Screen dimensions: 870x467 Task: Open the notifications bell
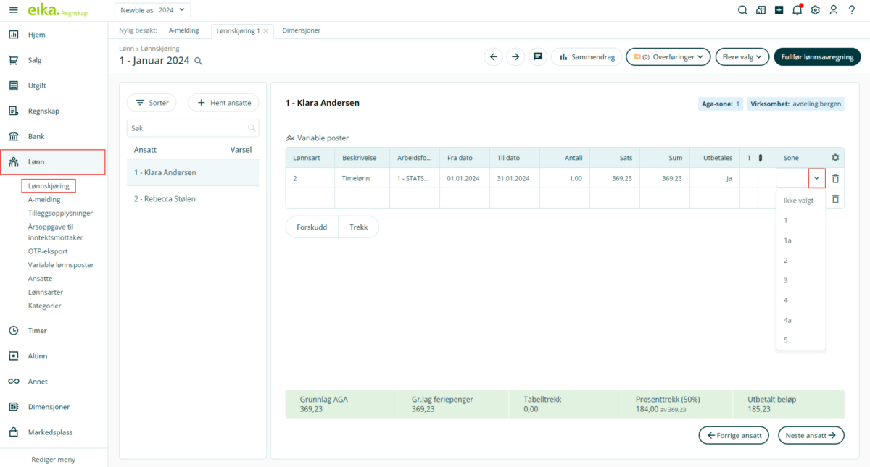tap(797, 10)
